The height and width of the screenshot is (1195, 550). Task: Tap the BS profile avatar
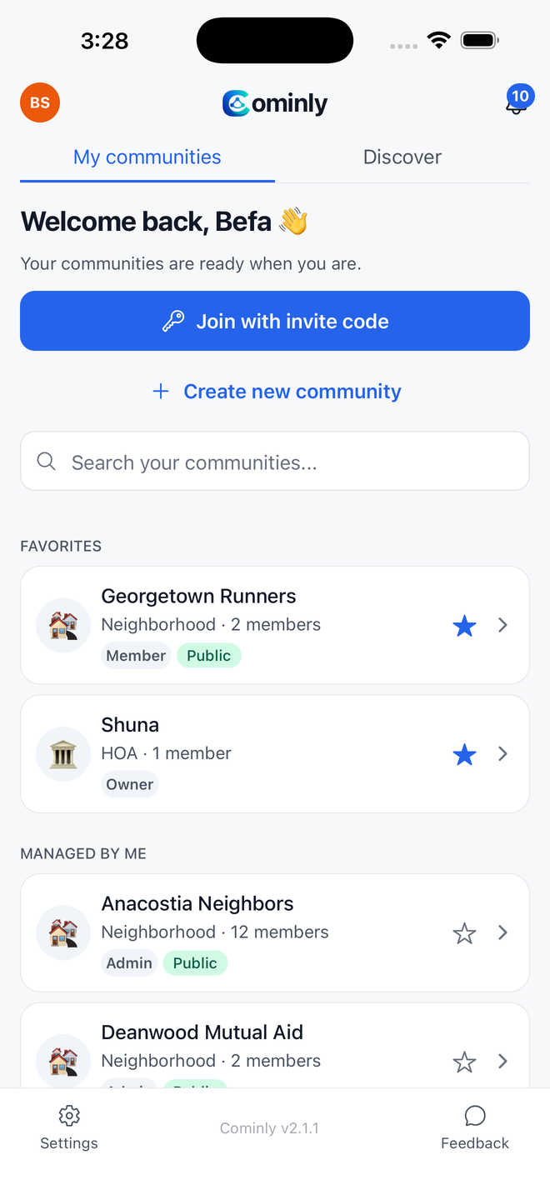pos(40,102)
